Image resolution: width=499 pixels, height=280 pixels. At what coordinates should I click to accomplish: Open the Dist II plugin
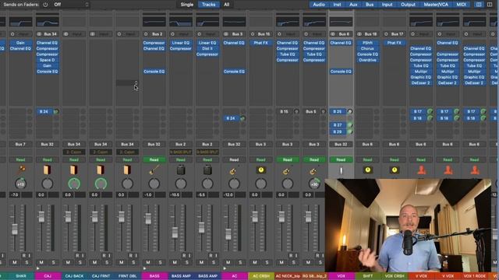(x=207, y=48)
